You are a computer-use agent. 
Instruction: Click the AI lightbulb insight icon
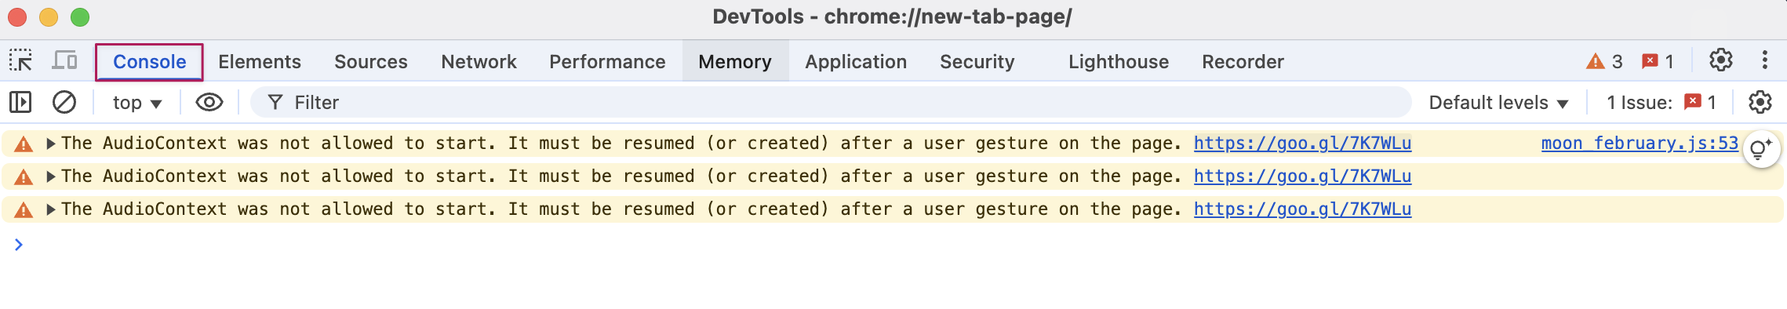[x=1761, y=148]
